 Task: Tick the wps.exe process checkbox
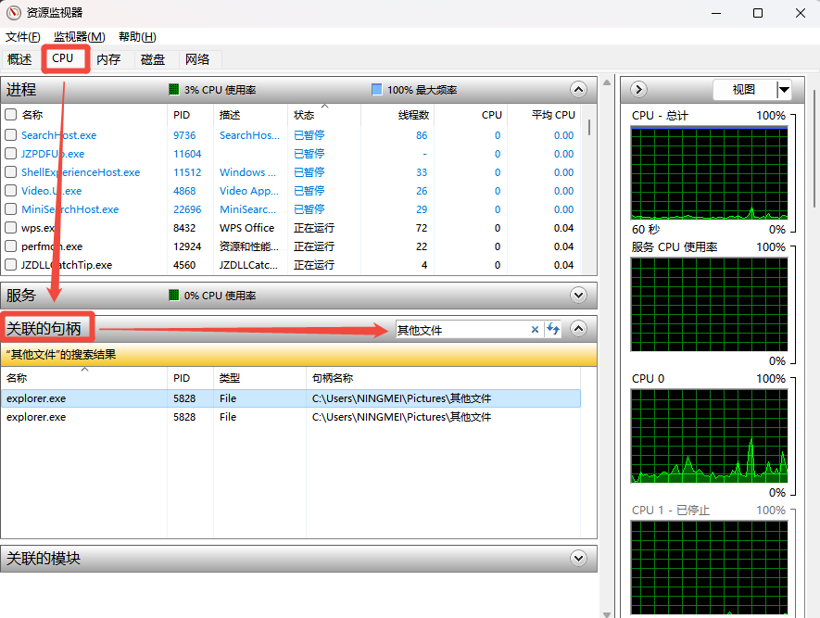[x=11, y=228]
